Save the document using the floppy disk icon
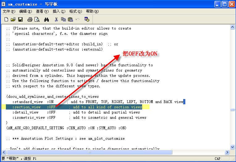The width and height of the screenshot is (236, 162). tap(20, 19)
